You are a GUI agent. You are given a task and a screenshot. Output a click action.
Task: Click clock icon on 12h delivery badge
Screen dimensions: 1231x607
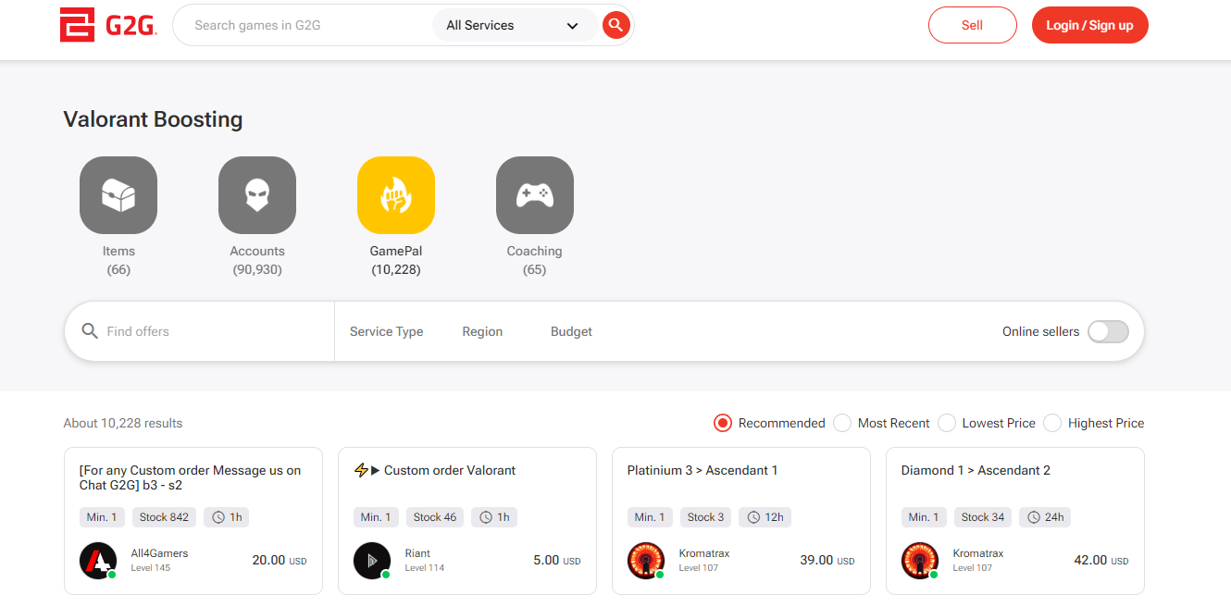point(753,517)
